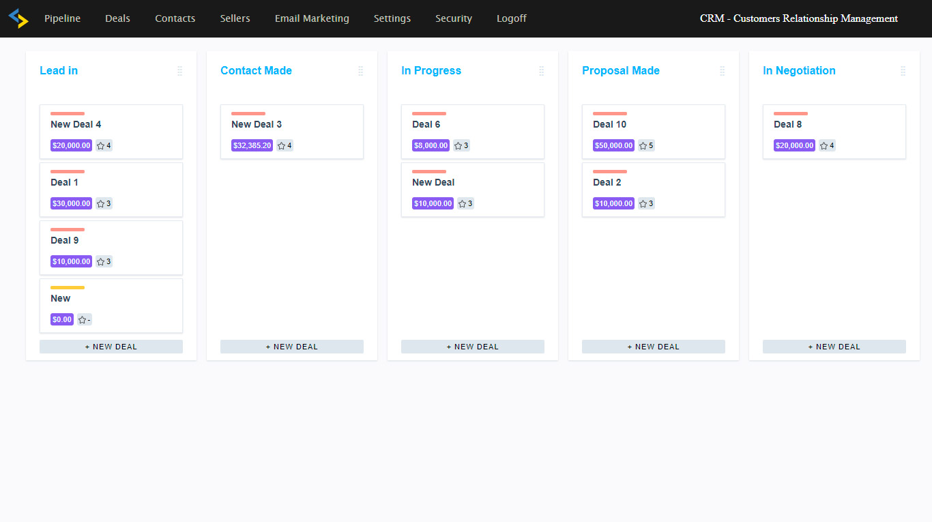Open the Deal 6 card
The image size is (932, 522).
[472, 125]
